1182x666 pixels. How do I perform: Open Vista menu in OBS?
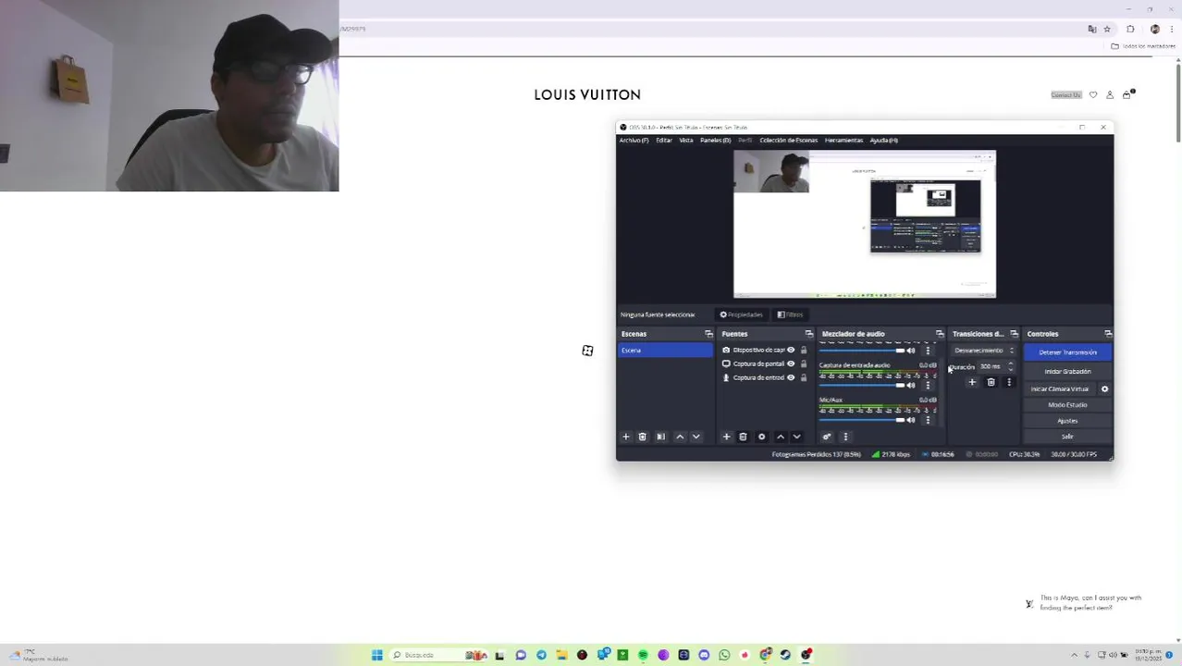686,141
